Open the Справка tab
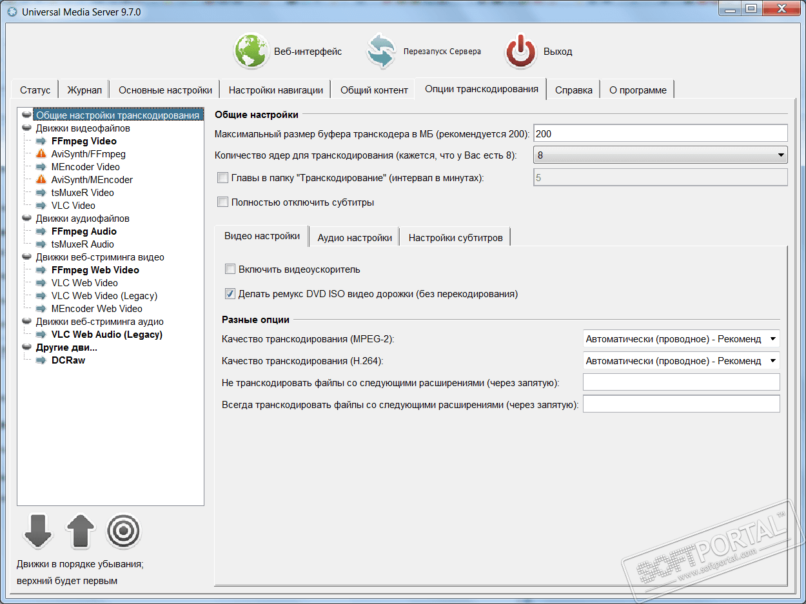806x604 pixels. coord(574,90)
